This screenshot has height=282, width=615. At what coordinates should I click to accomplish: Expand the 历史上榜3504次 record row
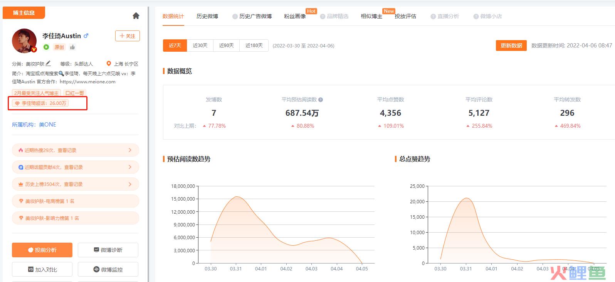pyautogui.click(x=75, y=184)
